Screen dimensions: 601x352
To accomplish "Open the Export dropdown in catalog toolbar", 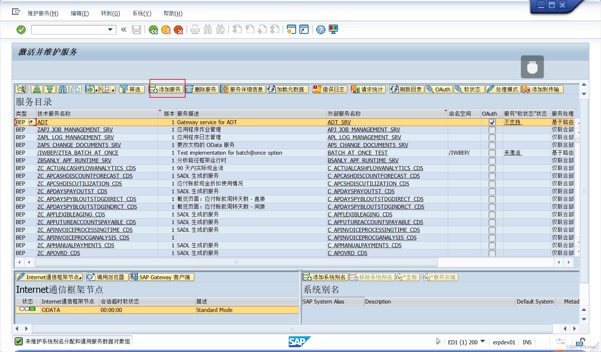I will tap(91, 89).
